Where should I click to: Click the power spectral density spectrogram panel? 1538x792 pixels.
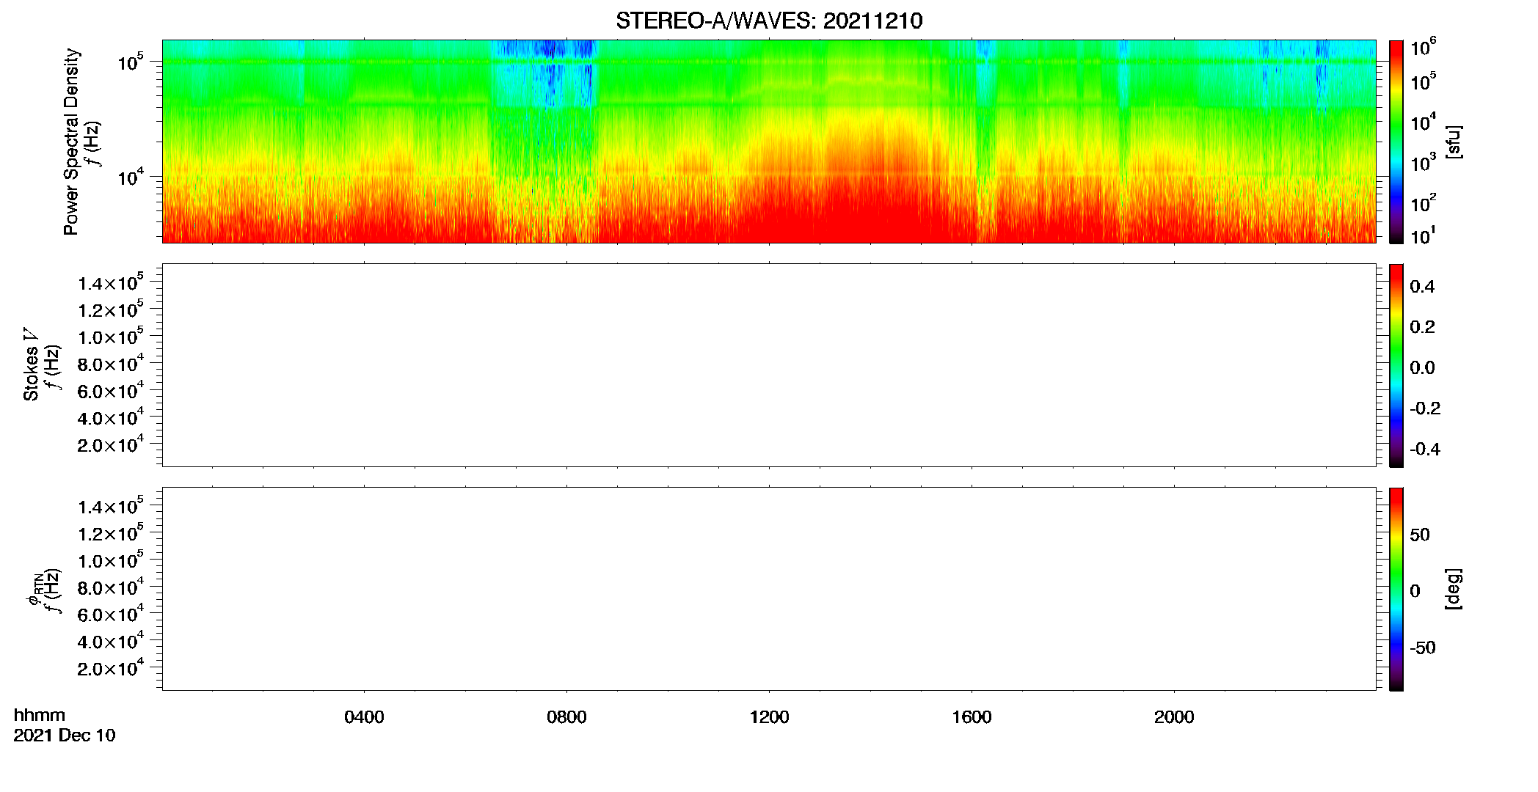(769, 142)
